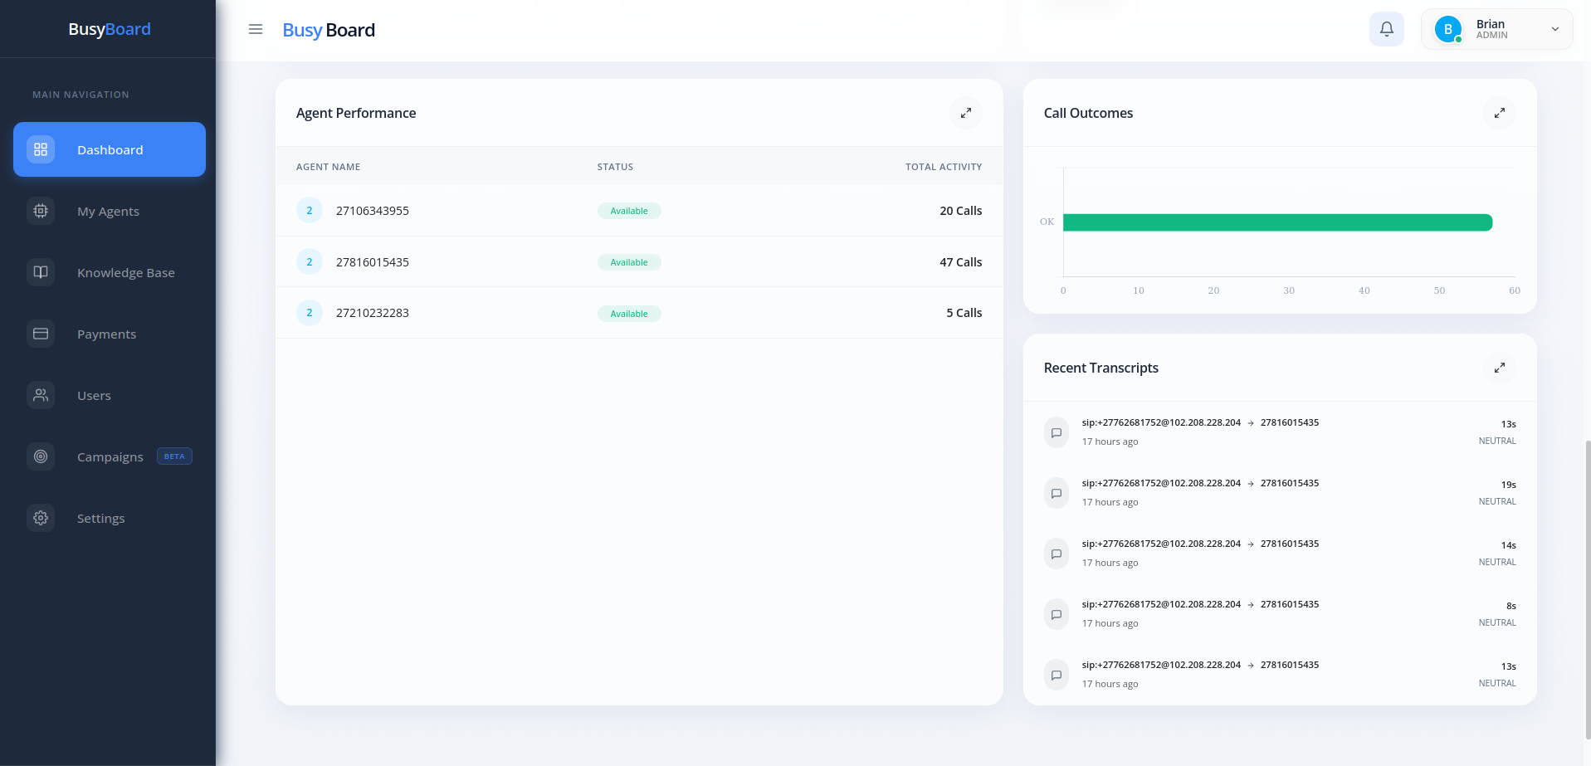The width and height of the screenshot is (1591, 766).
Task: Click the 14s duration value
Action: pyautogui.click(x=1509, y=545)
